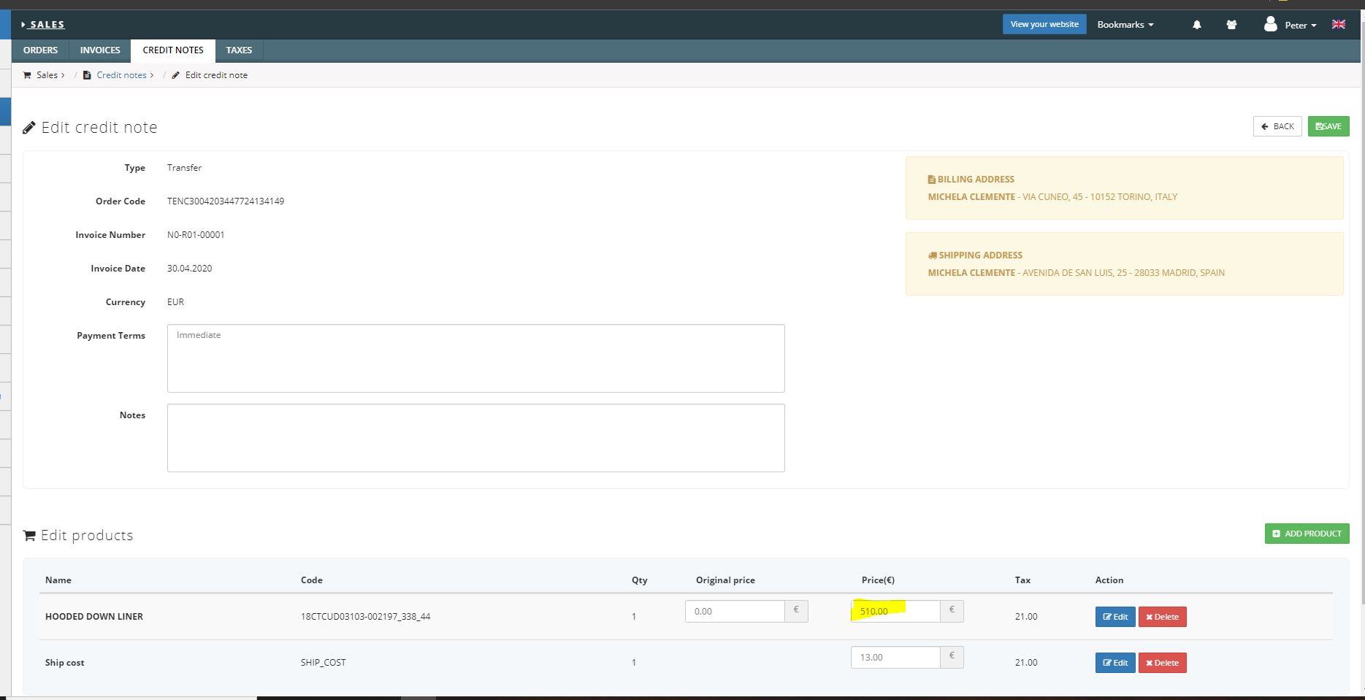Select order code TENC3004203447724134149
This screenshot has width=1365, height=700.
[226, 201]
